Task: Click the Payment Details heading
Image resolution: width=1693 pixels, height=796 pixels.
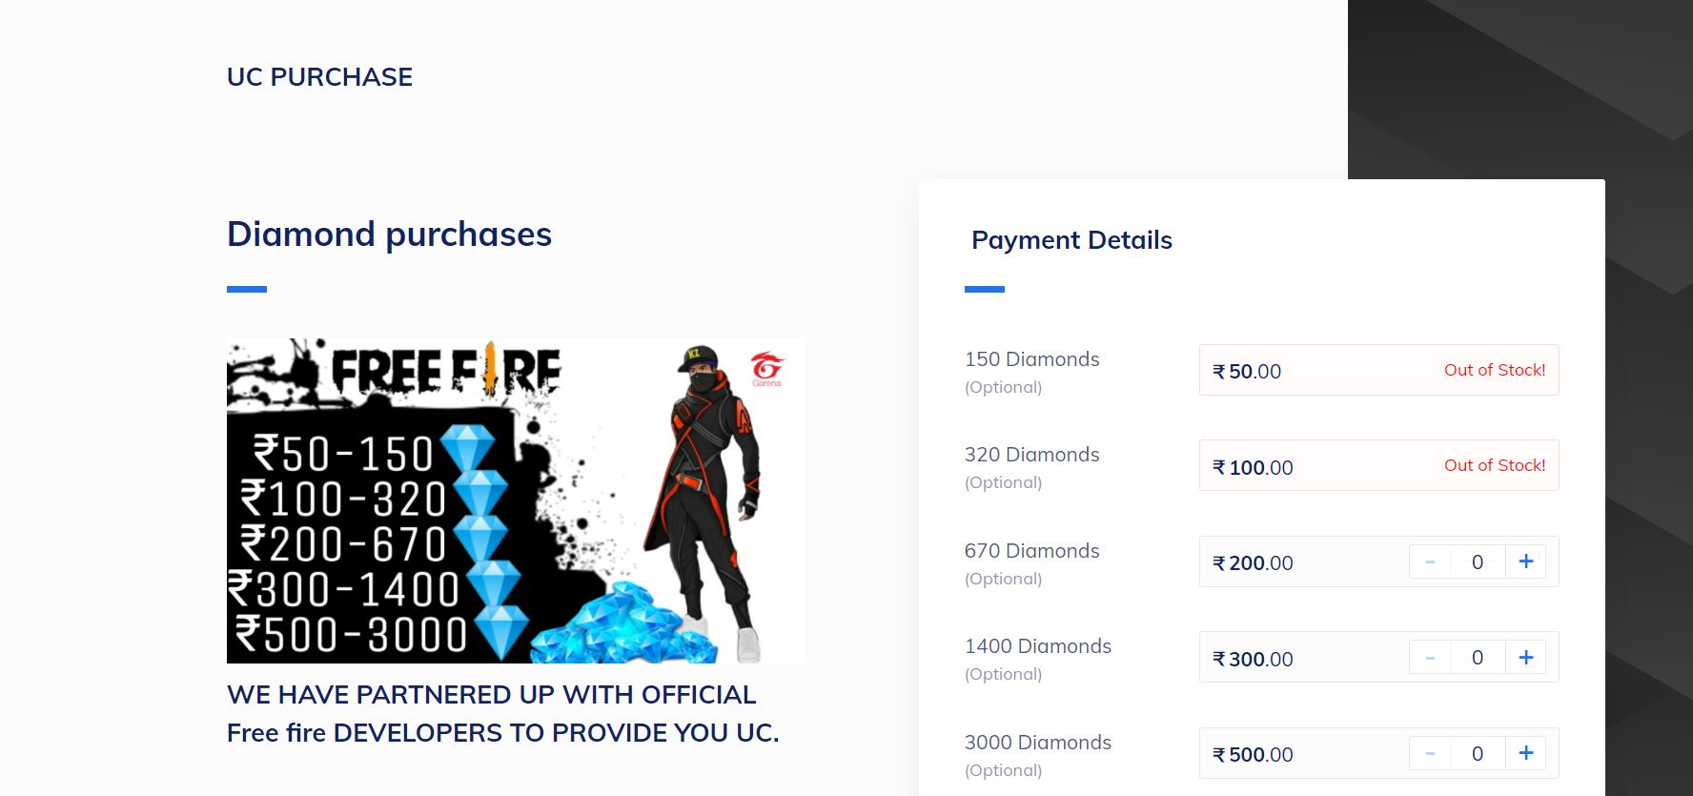Action: coord(1071,240)
